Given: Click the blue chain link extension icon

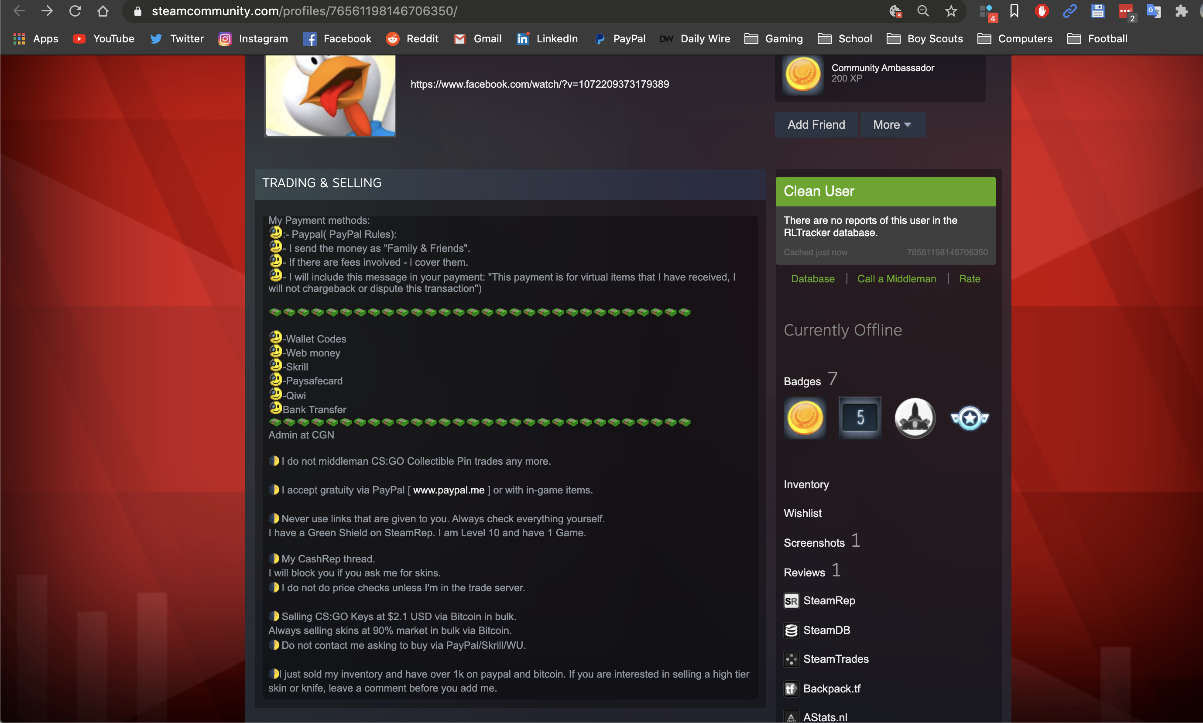Looking at the screenshot, I should pyautogui.click(x=1069, y=11).
